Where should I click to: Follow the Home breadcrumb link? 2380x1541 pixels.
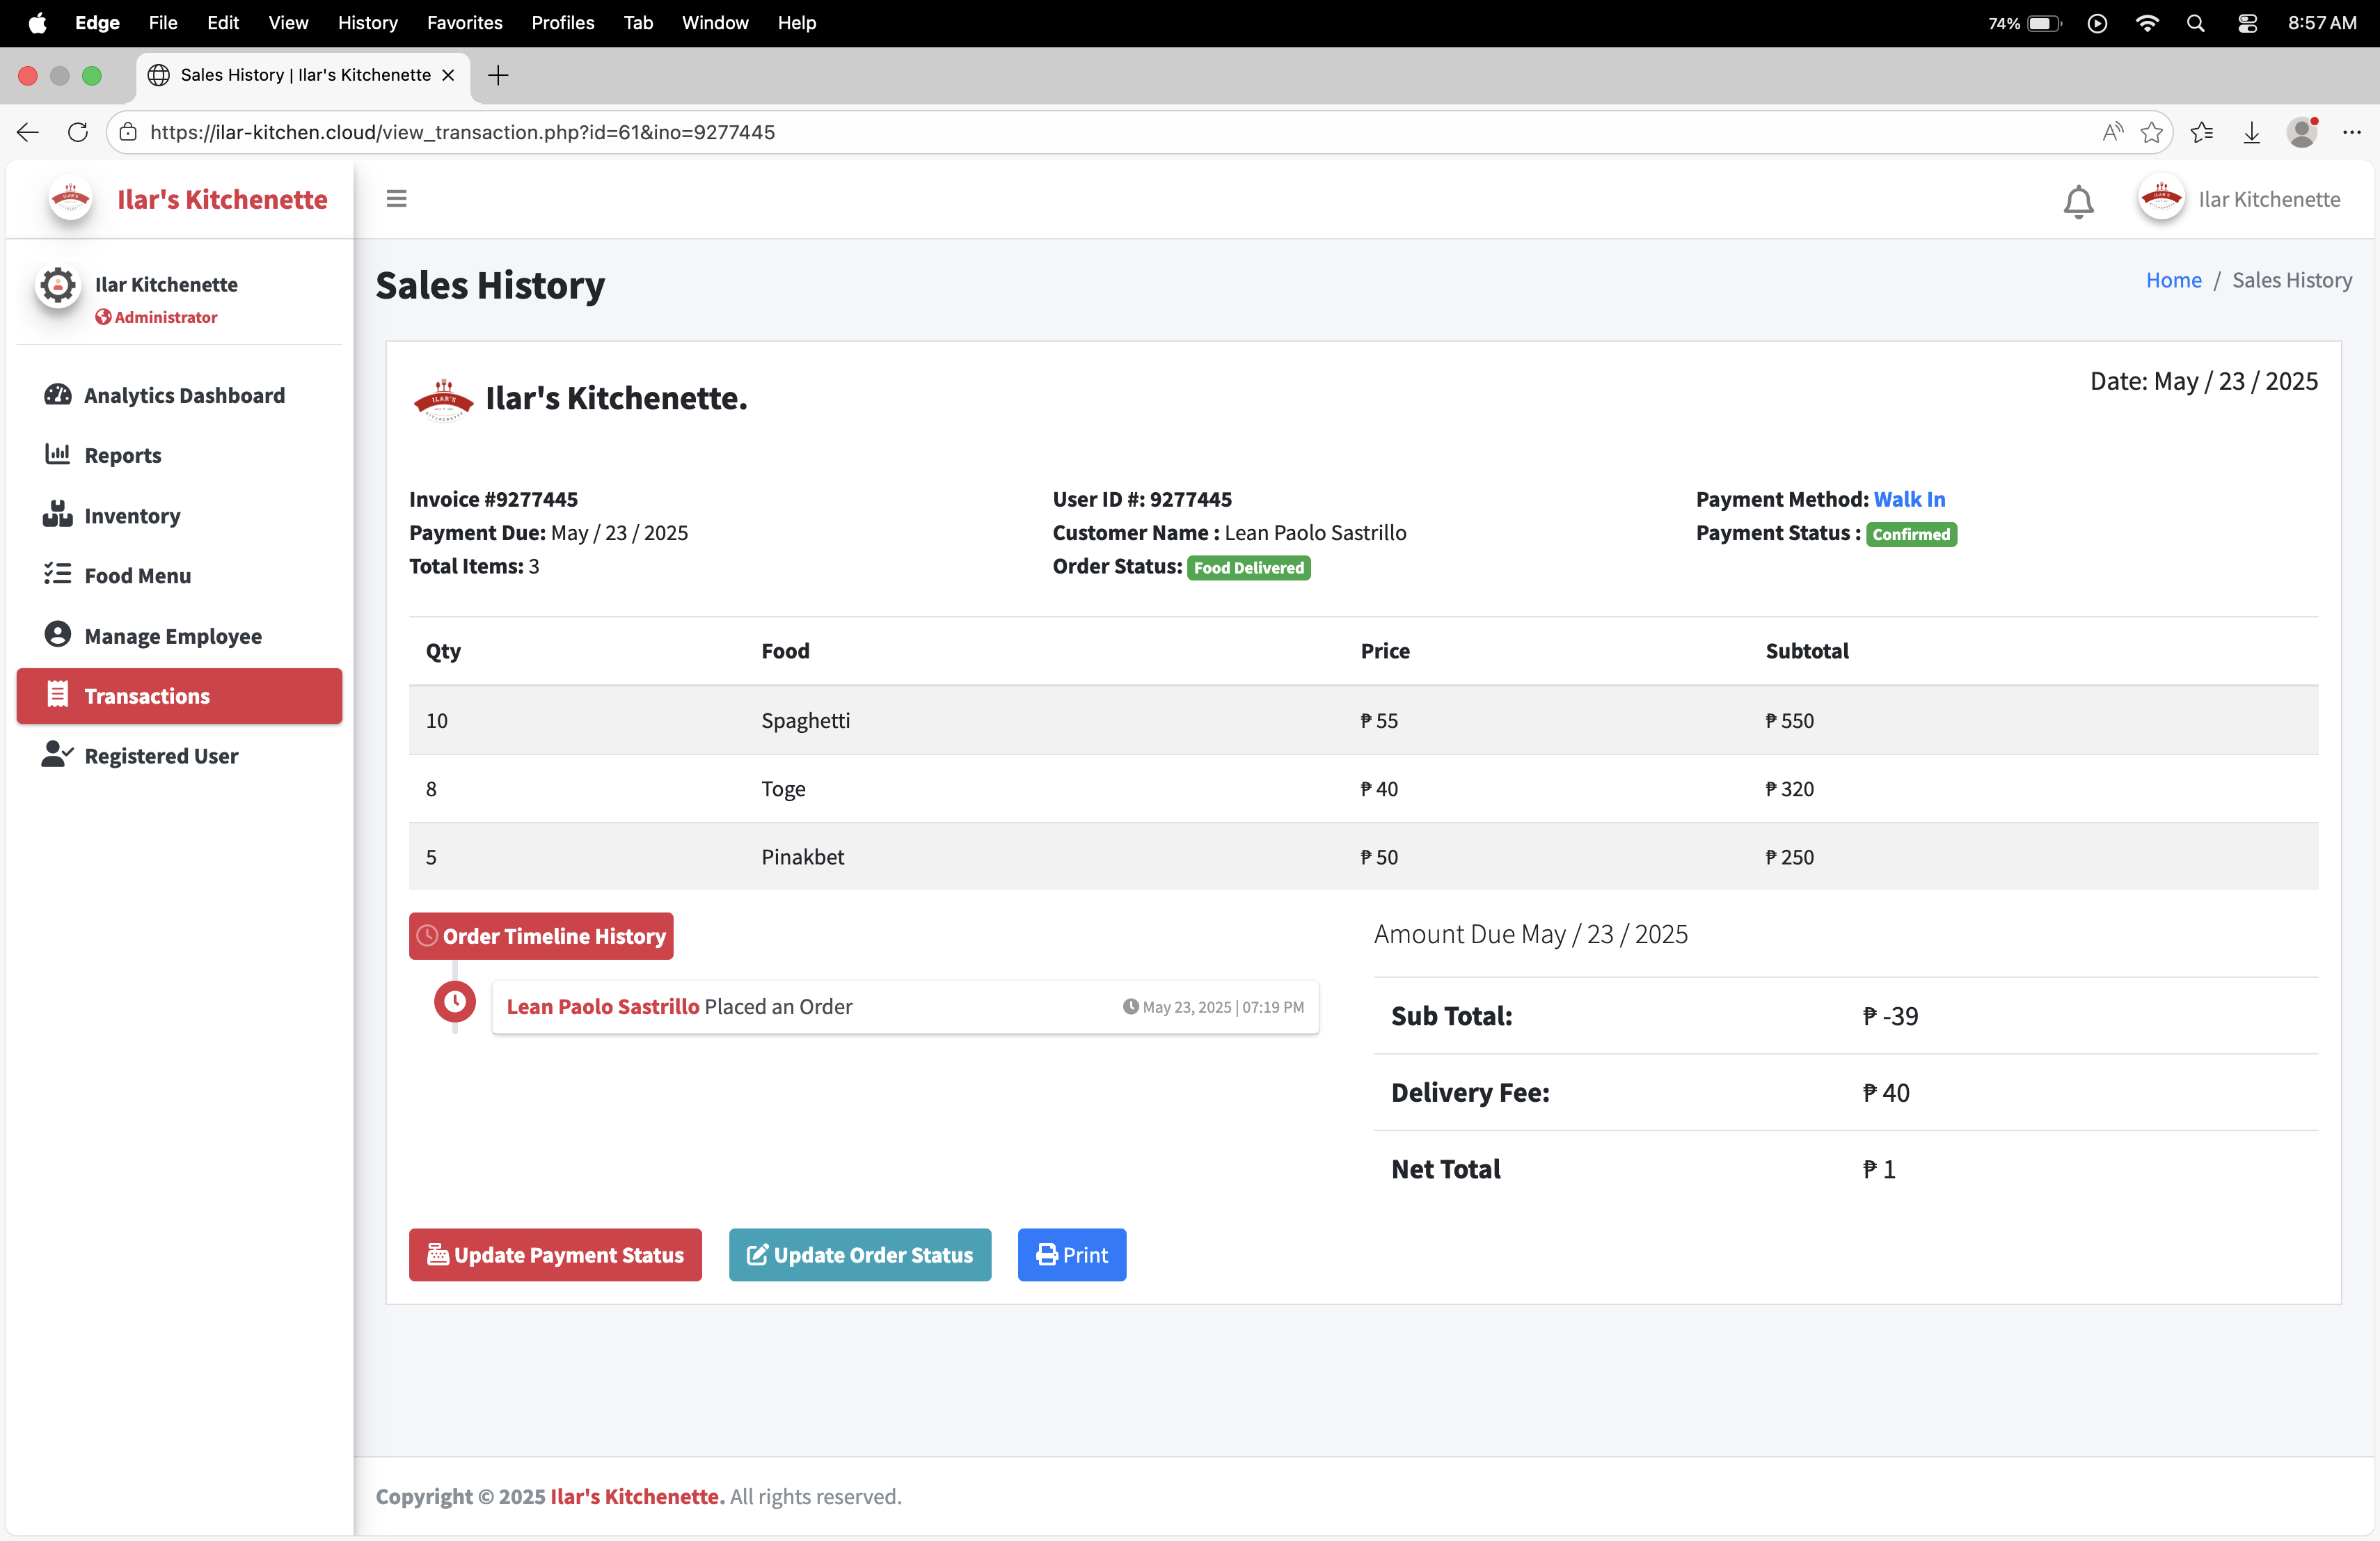2173,280
